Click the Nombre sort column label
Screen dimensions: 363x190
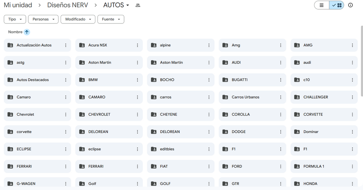pyautogui.click(x=15, y=32)
